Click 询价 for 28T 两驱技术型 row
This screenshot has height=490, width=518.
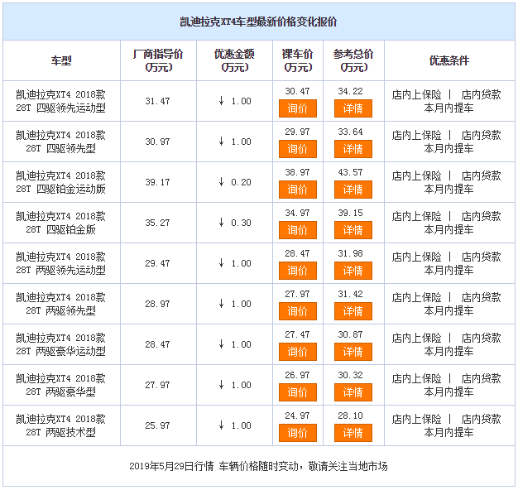point(297,433)
